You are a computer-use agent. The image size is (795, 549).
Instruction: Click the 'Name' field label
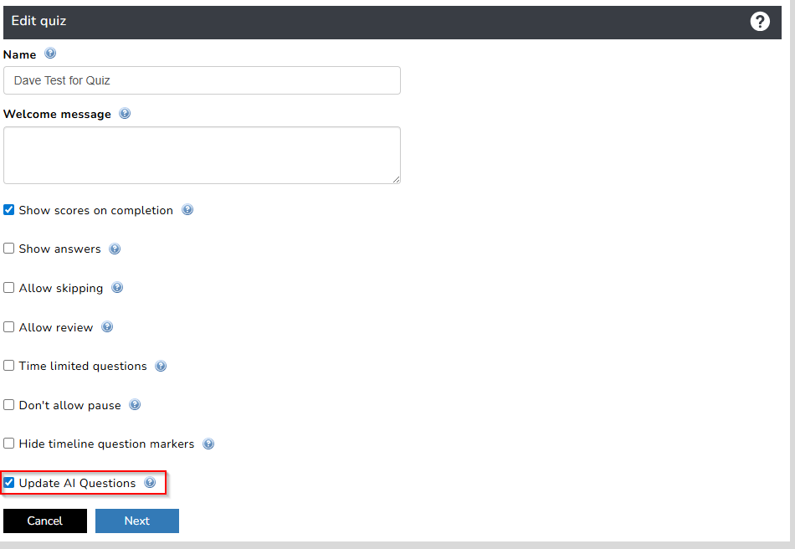tap(20, 54)
